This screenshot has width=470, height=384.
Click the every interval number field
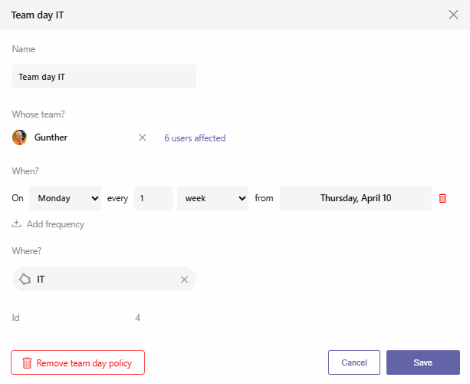pyautogui.click(x=153, y=198)
